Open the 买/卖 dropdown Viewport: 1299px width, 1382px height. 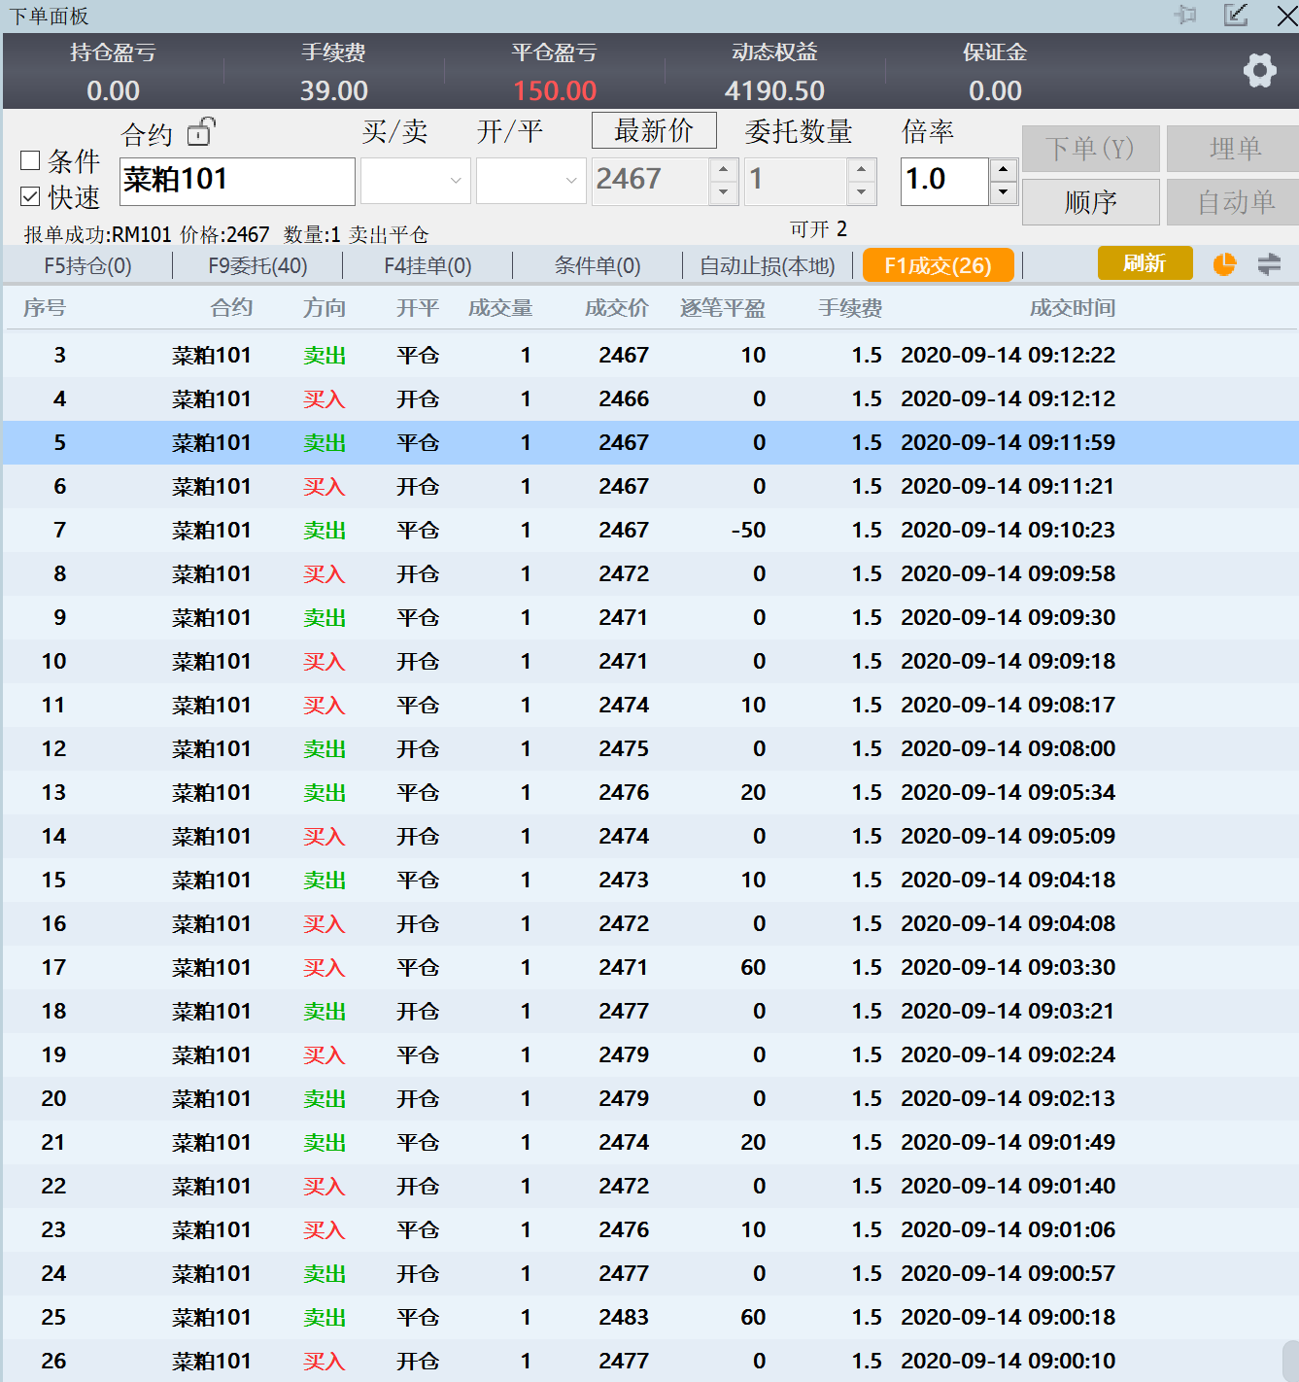pos(416,181)
